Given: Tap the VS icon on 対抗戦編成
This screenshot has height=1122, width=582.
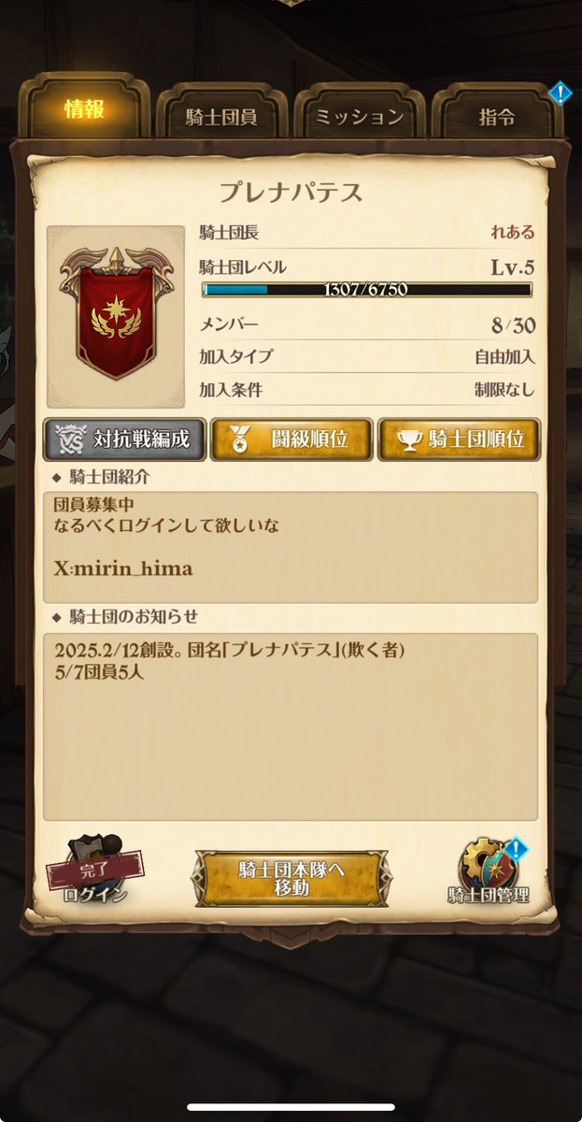Looking at the screenshot, I should 70,439.
